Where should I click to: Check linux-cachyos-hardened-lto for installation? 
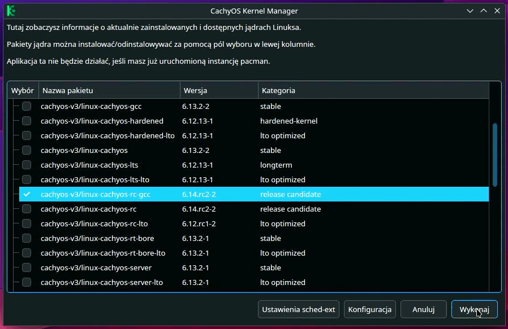27,135
